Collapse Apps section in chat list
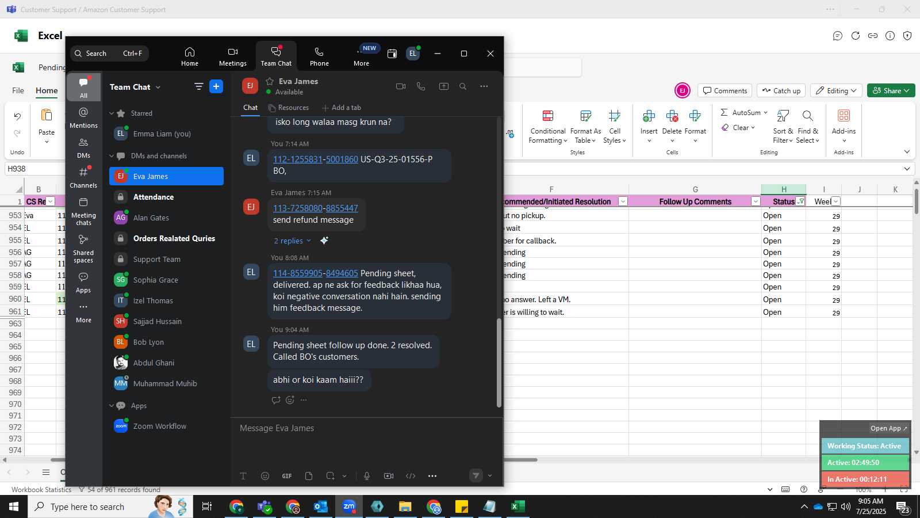Viewport: 920px width, 518px height. [x=112, y=406]
